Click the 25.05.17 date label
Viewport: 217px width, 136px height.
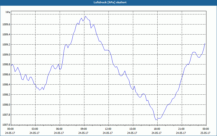point(206,133)
